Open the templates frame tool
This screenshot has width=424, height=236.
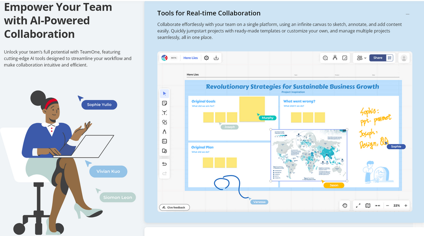pyautogui.click(x=164, y=141)
